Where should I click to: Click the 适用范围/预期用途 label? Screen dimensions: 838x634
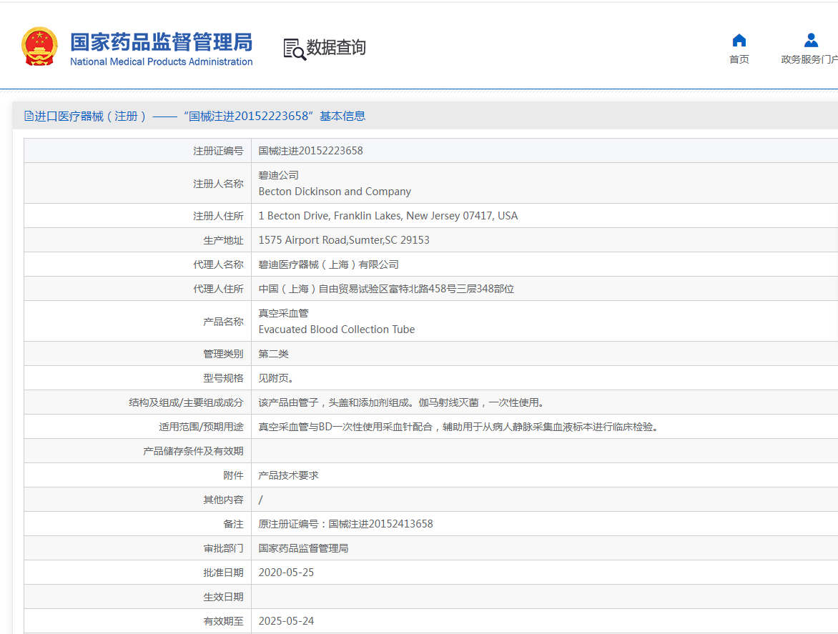[x=201, y=427]
